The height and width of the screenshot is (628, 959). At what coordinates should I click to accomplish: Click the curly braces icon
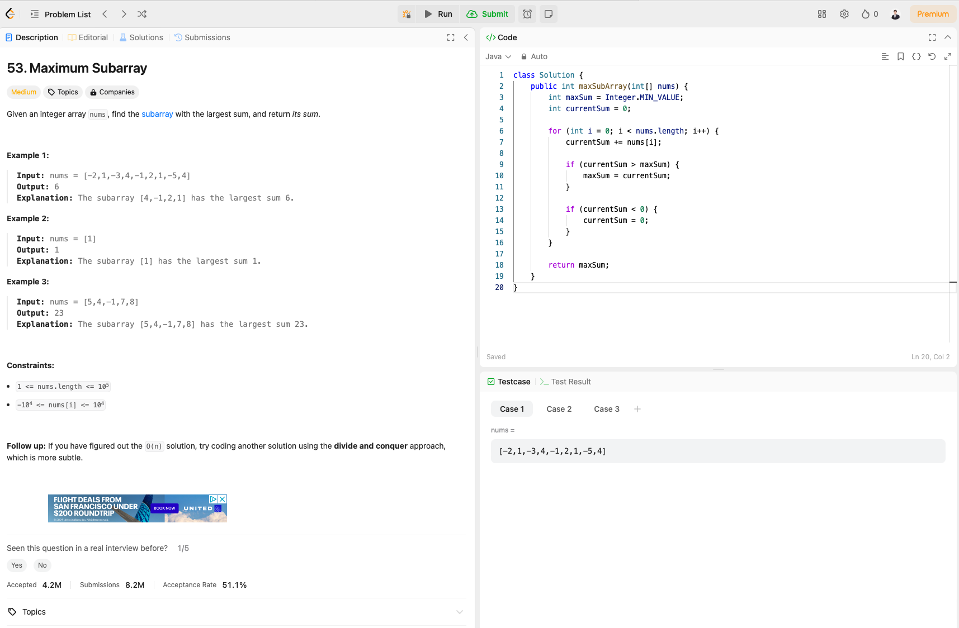pyautogui.click(x=917, y=56)
